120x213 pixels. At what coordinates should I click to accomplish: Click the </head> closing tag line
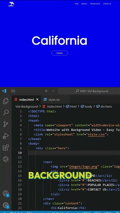click(35, 139)
